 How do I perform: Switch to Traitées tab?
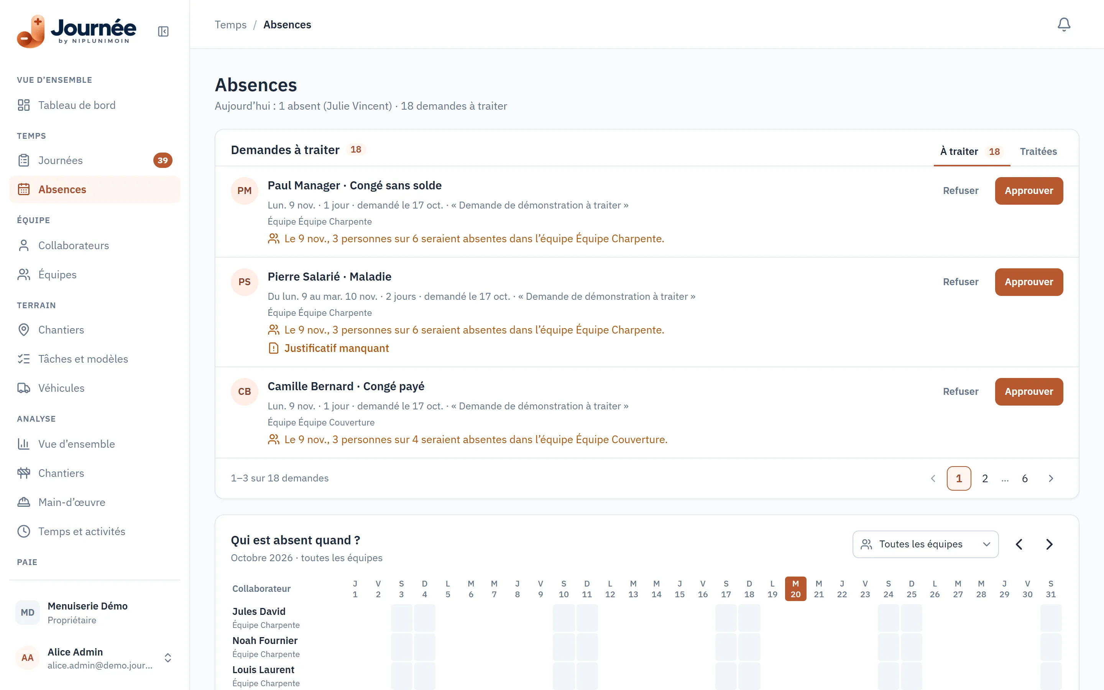pyautogui.click(x=1038, y=151)
